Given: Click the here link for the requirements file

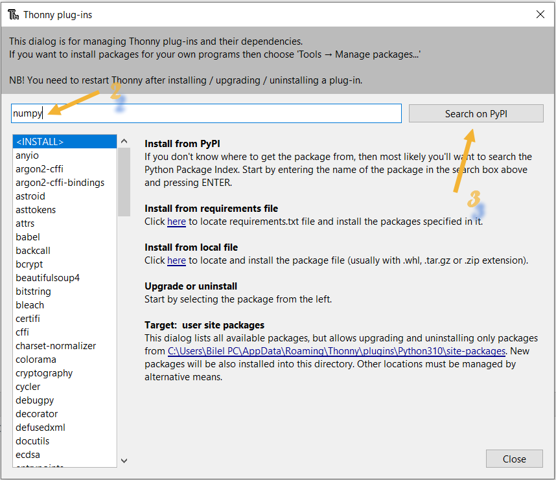Looking at the screenshot, I should (x=176, y=222).
